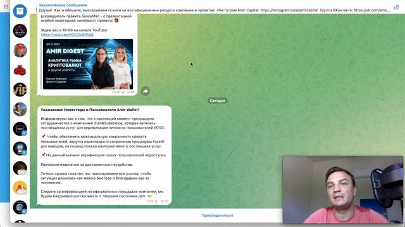405x227 pixels.
Task: Open chat with red graph dark avatar
Action: [x=20, y=31]
